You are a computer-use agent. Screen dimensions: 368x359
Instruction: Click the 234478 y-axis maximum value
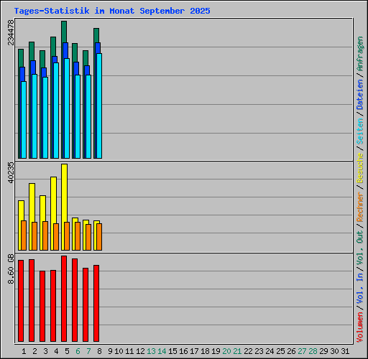(x=11, y=32)
